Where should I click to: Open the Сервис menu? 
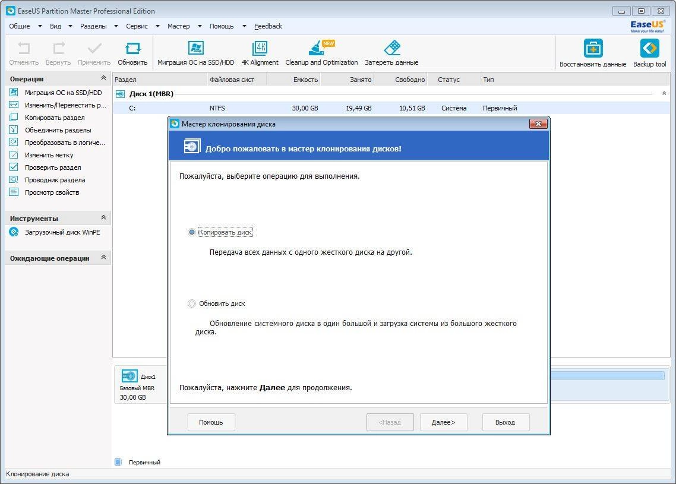click(137, 26)
